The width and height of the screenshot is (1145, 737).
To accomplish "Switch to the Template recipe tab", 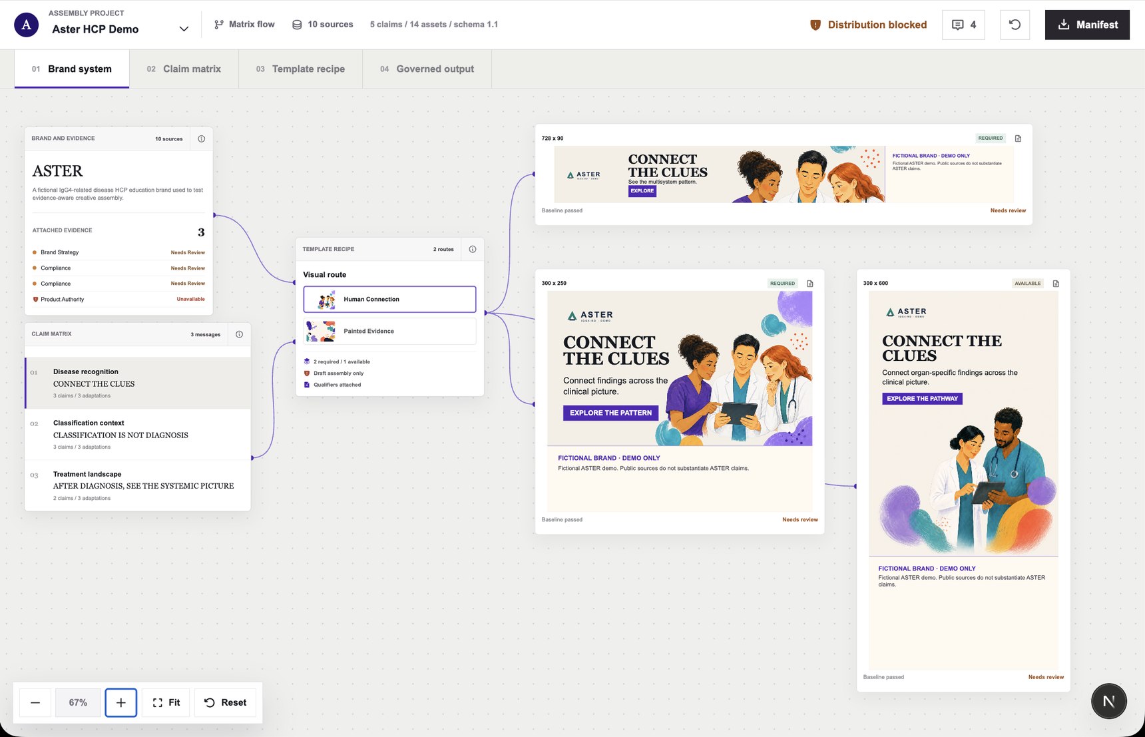I will (x=300, y=69).
